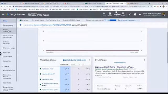The height and width of the screenshot is (94, 168).
Task: Bookmark page with star icon
Action: click(x=152, y=7)
